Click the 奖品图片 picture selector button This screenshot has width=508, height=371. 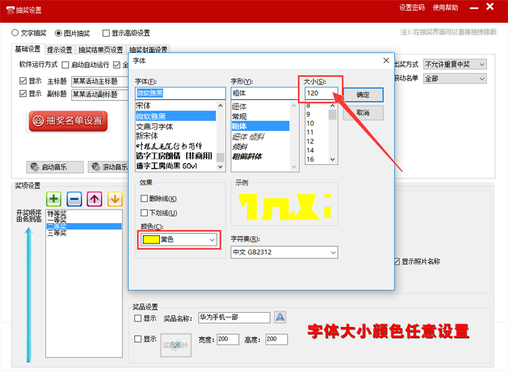(175, 345)
